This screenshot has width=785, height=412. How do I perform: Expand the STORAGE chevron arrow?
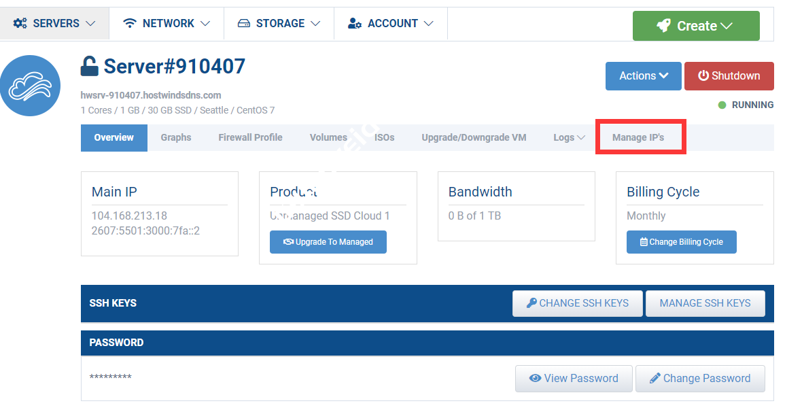(x=315, y=24)
